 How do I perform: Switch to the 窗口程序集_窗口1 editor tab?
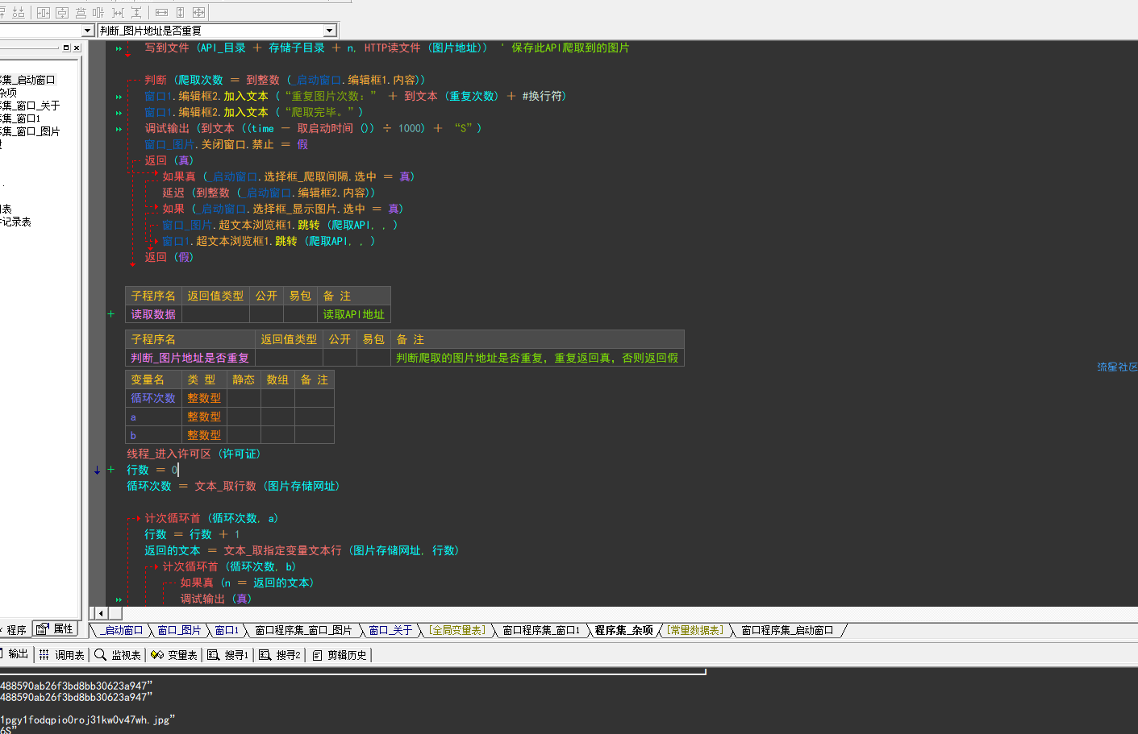[x=541, y=630]
